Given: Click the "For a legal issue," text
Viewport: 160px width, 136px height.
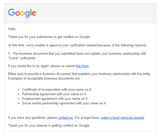Looking at the screenshot, I should click(87, 118).
